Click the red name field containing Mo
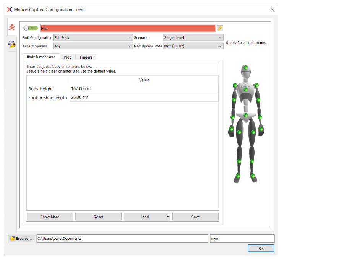 click(x=128, y=28)
